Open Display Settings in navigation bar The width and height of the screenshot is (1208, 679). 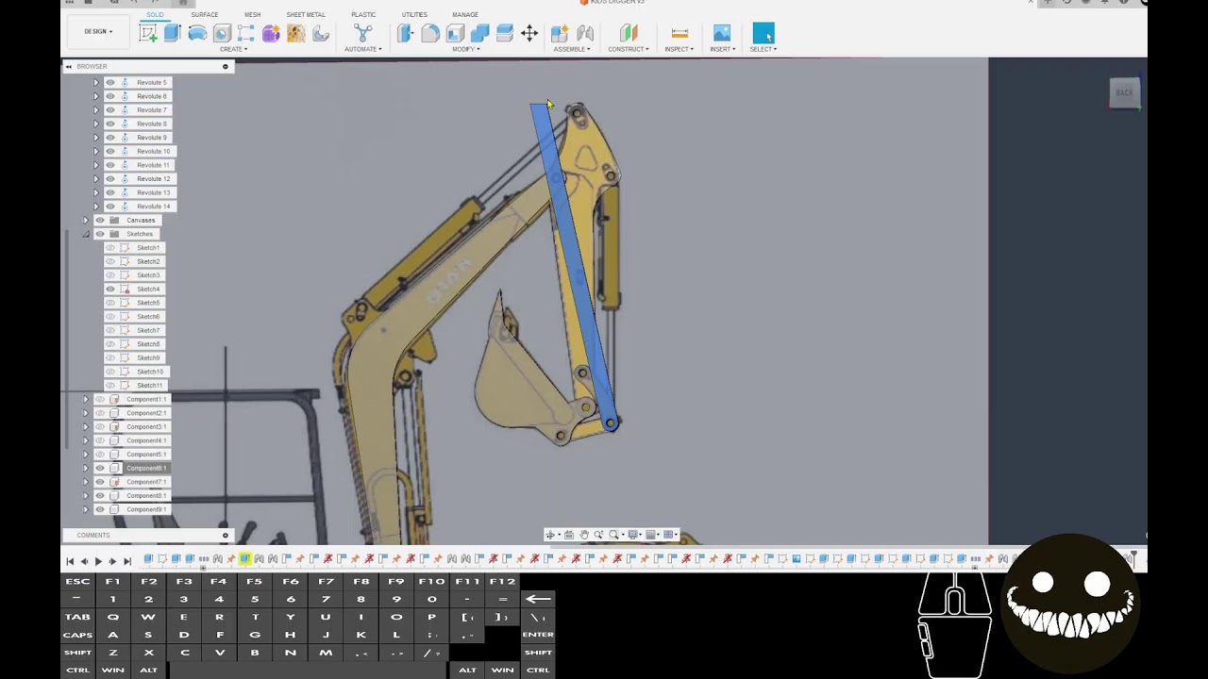(x=634, y=535)
